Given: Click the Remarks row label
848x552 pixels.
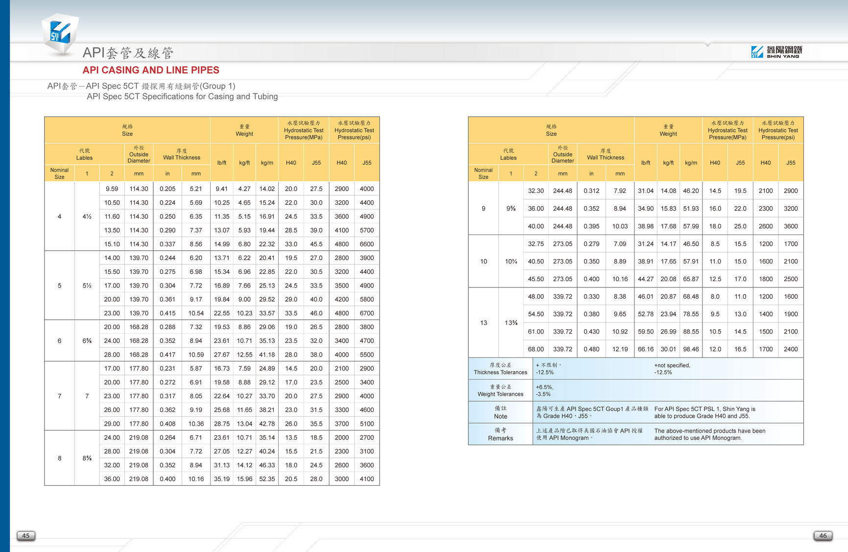Looking at the screenshot, I should tap(501, 434).
